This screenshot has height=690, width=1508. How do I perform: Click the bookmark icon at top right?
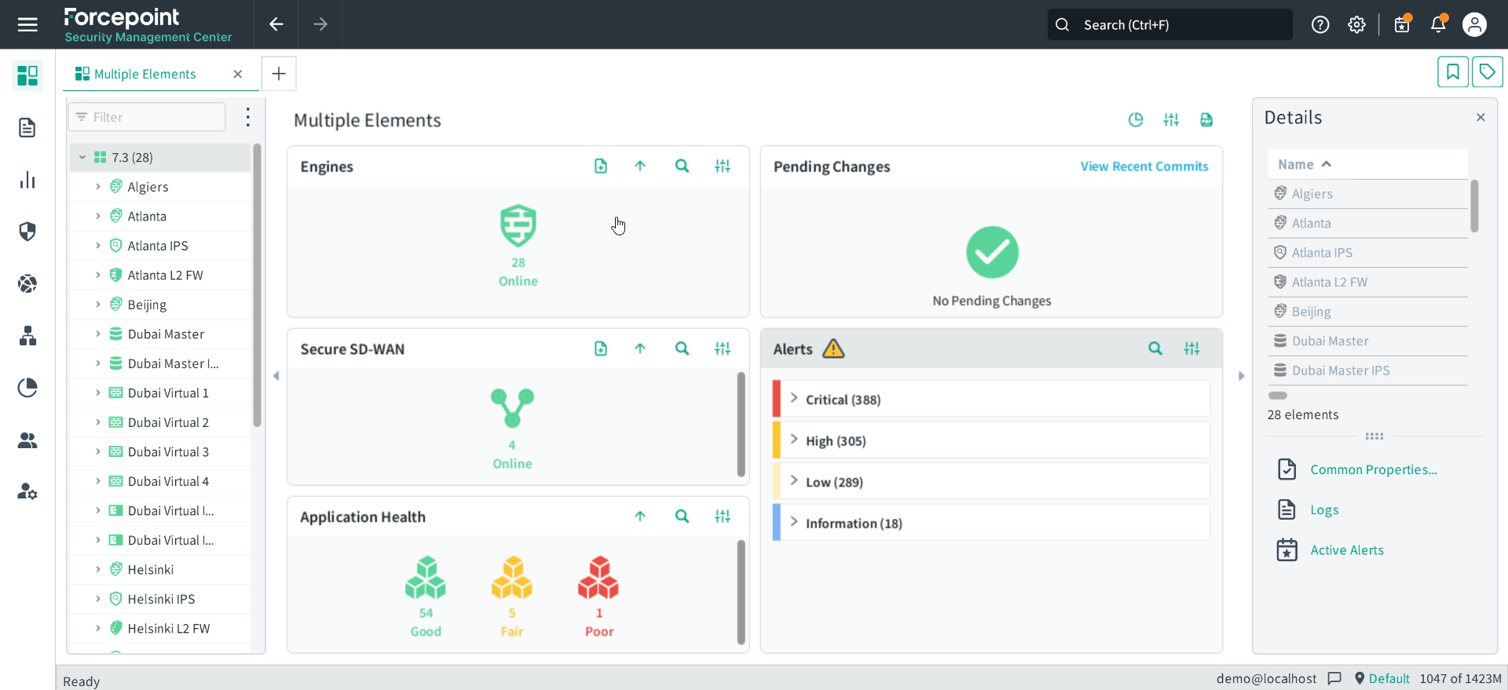point(1452,72)
